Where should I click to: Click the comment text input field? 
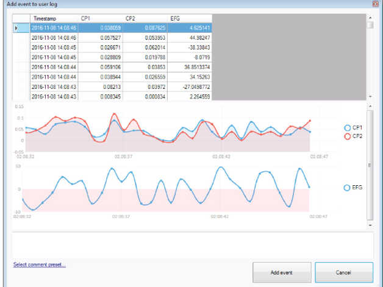point(192,244)
